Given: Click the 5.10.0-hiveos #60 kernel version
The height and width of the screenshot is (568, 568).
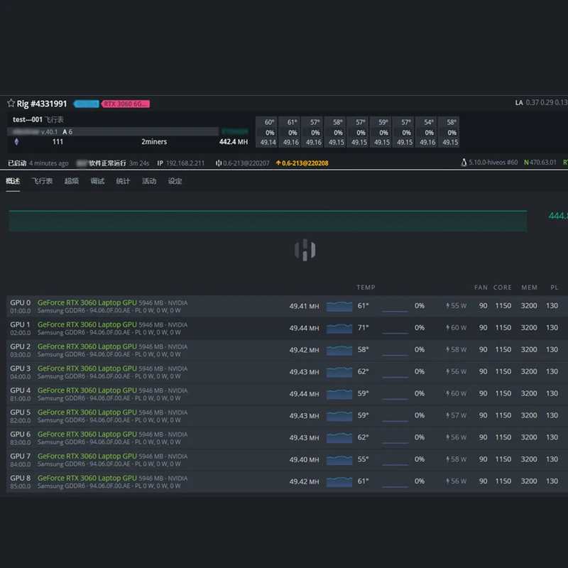Looking at the screenshot, I should click(493, 163).
